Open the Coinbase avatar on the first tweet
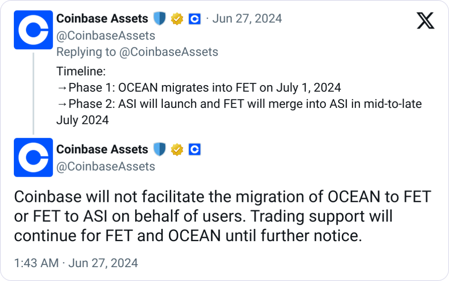449x281 pixels. 33,30
